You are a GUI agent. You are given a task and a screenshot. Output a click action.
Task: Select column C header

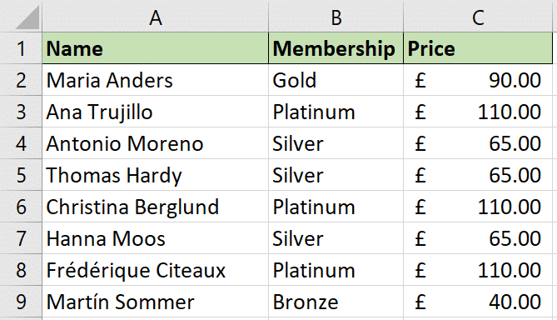(x=478, y=17)
